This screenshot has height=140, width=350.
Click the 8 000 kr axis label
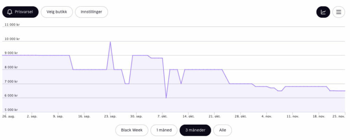tap(11, 67)
